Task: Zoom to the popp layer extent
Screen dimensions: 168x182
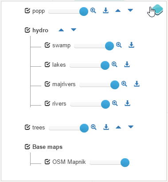Action: point(93,11)
